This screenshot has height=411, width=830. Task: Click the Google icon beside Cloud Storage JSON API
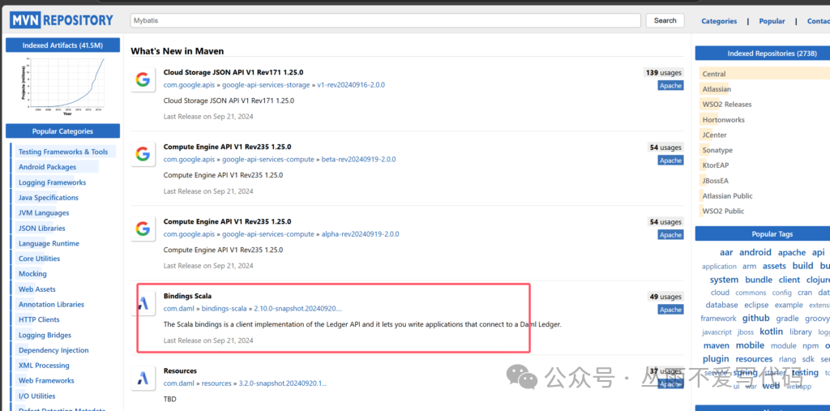click(143, 80)
